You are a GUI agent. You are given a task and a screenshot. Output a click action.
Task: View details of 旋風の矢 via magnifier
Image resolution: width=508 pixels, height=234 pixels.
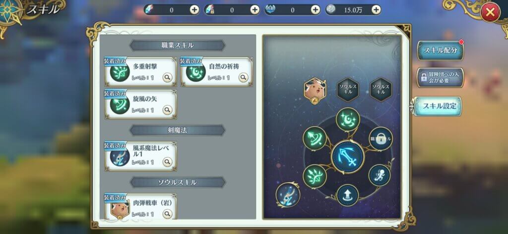[168, 110]
